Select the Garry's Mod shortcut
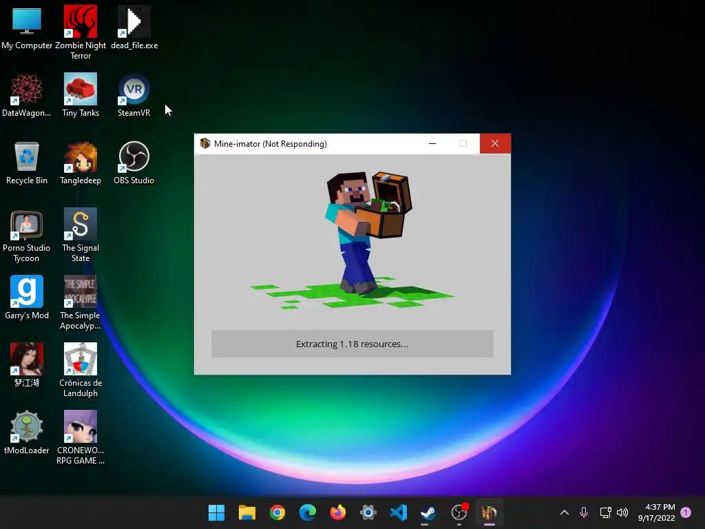Viewport: 705px width, 529px height. (27, 298)
